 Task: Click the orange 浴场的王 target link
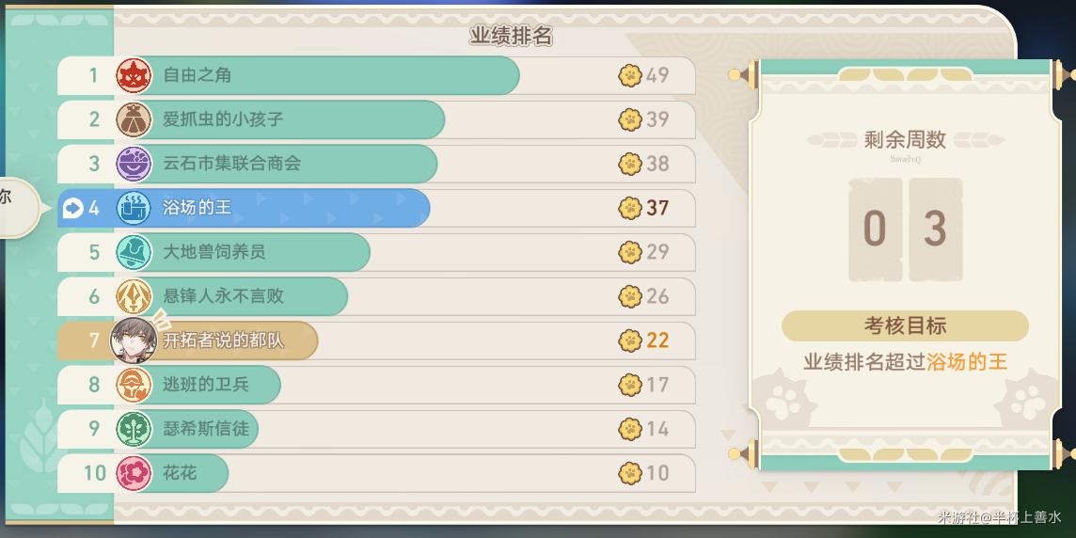coord(967,362)
